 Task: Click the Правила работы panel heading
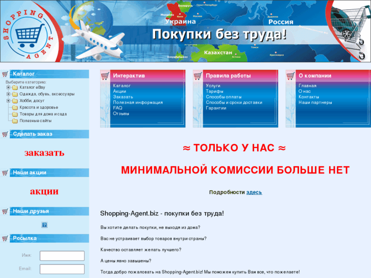click(228, 75)
